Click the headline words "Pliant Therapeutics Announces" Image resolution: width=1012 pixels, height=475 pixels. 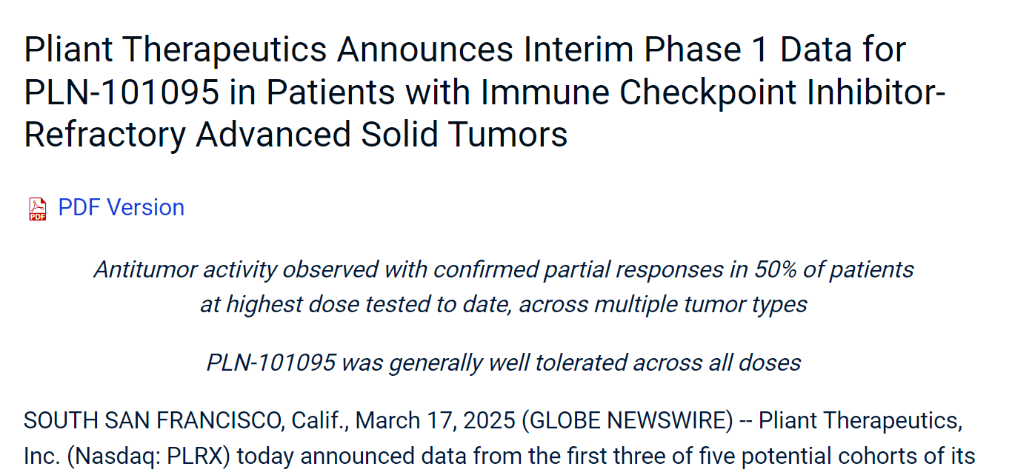click(x=270, y=50)
